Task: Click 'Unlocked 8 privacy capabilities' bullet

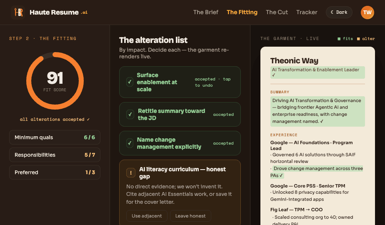Action: point(310,196)
